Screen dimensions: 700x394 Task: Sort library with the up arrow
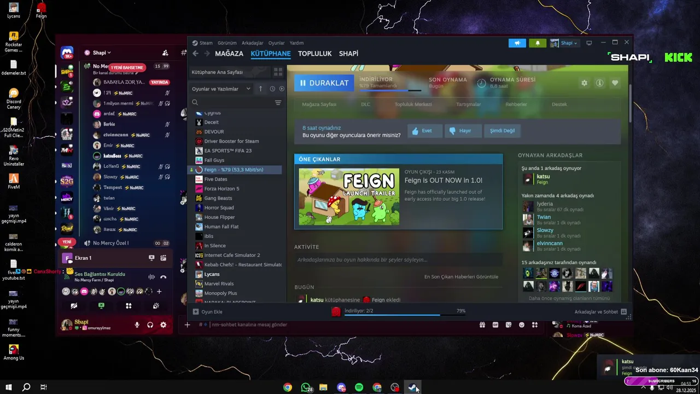260,89
